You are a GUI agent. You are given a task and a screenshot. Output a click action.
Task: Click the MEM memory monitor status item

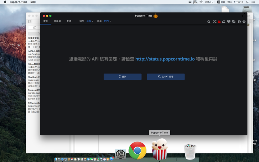pos(195,2)
